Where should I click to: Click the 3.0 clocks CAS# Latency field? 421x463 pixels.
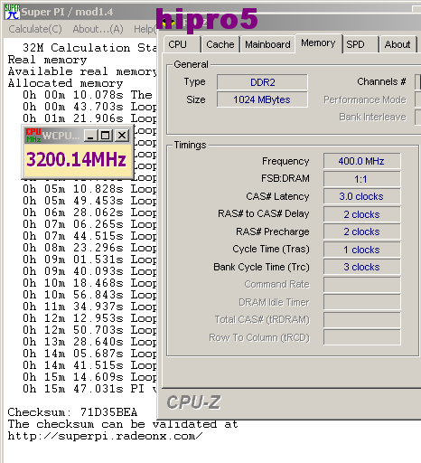(x=361, y=196)
